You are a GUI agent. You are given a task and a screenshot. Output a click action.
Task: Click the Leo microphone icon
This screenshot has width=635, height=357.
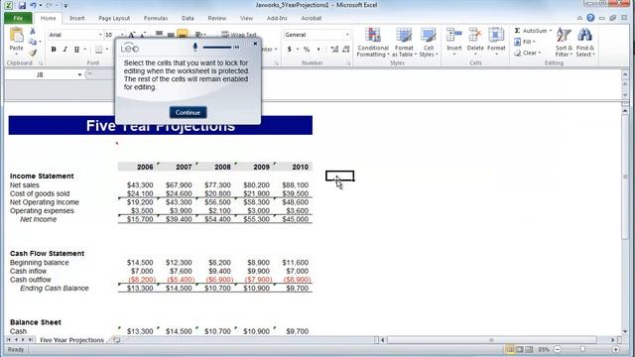(195, 47)
